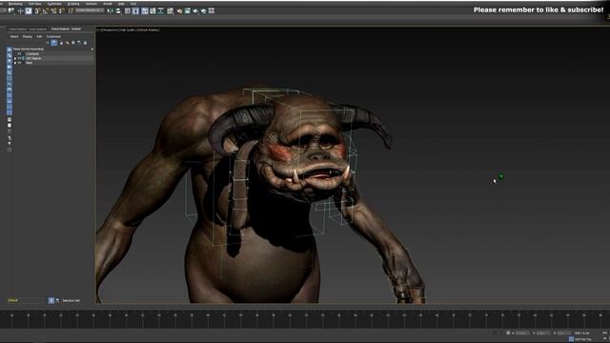Expand the second layer row in Scene Explorer
Screen dimensions: 610x343
tap(15, 58)
